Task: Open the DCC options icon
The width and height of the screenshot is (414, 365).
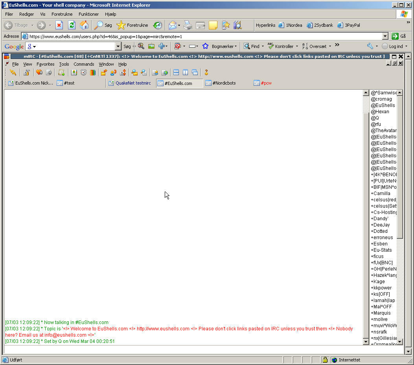Action: pos(123,72)
